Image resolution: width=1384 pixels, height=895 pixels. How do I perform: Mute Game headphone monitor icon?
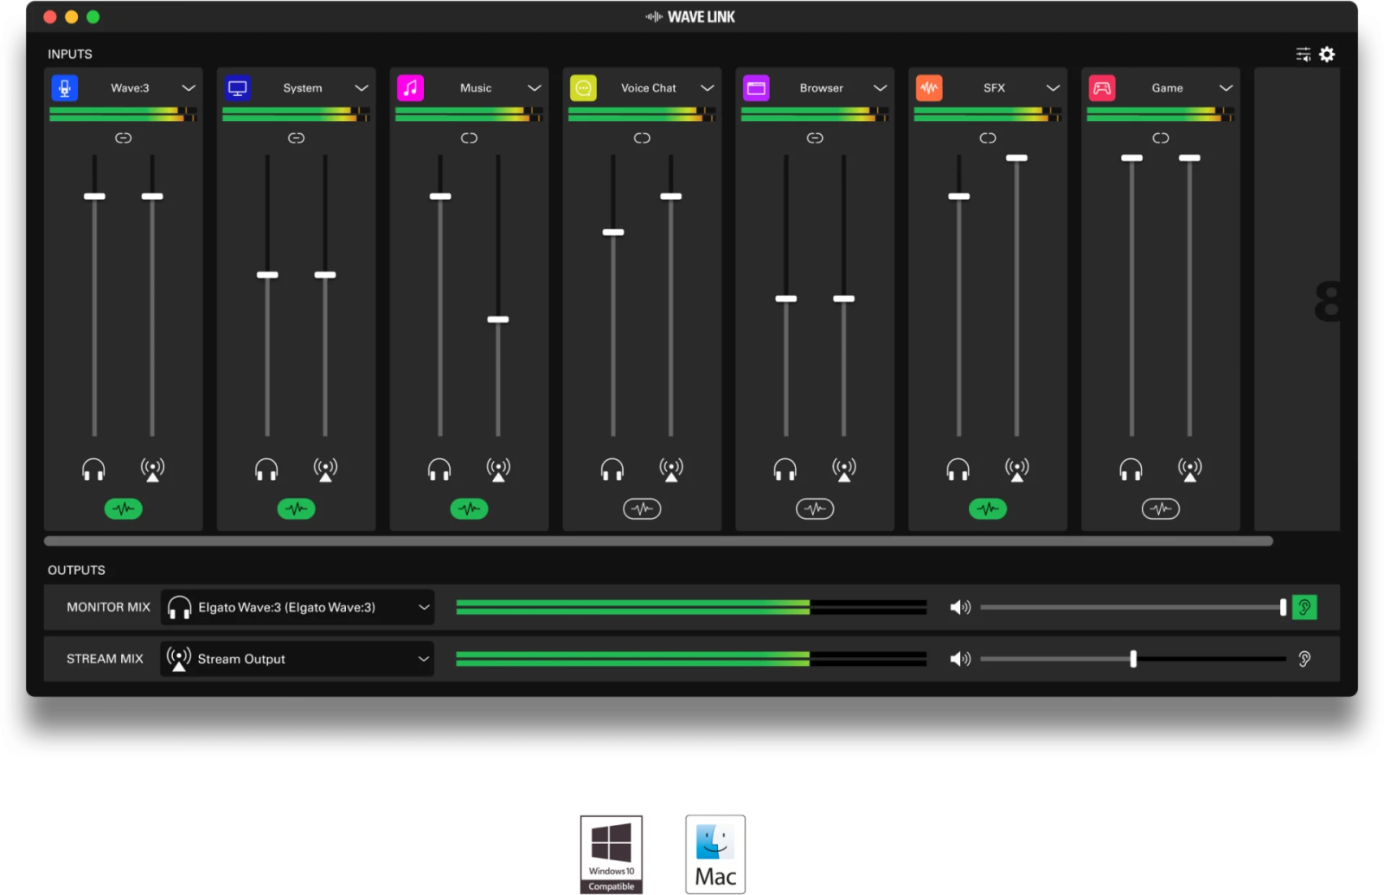1131,470
